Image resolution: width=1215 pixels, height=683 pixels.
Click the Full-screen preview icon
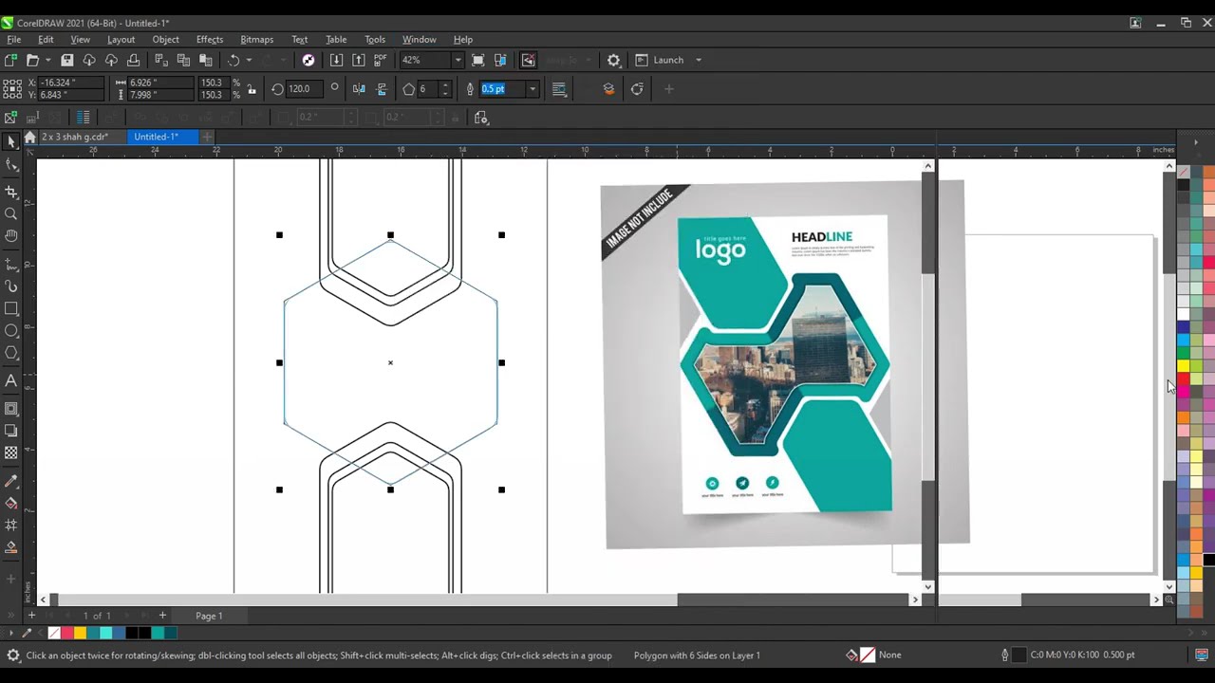(x=478, y=60)
